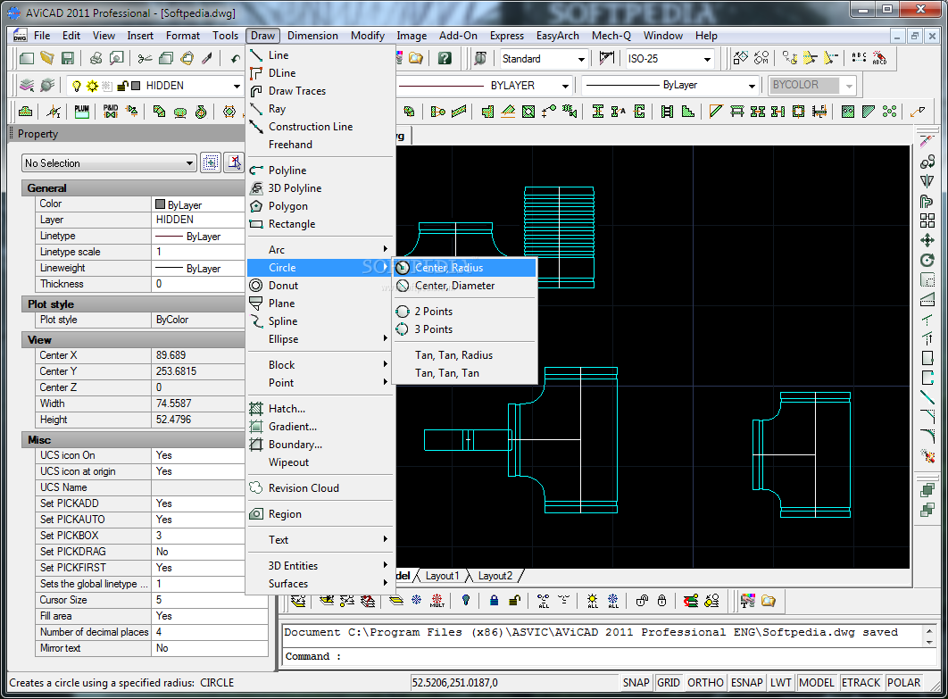Image resolution: width=948 pixels, height=699 pixels.
Task: Expand the Ellipse submenu
Action: 320,339
